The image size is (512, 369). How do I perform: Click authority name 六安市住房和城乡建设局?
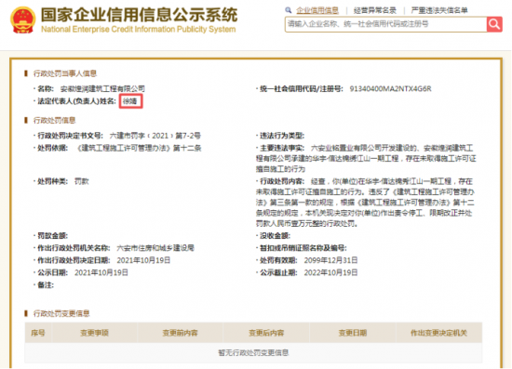pos(155,248)
